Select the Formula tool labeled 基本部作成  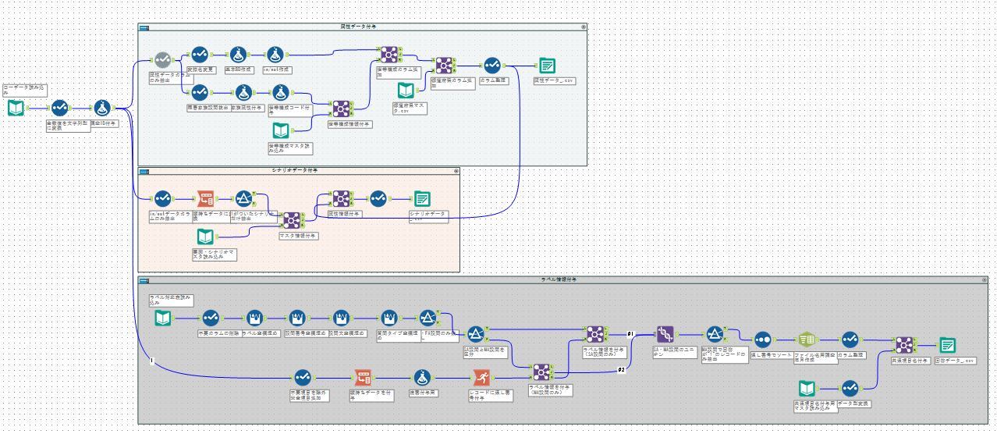click(238, 55)
